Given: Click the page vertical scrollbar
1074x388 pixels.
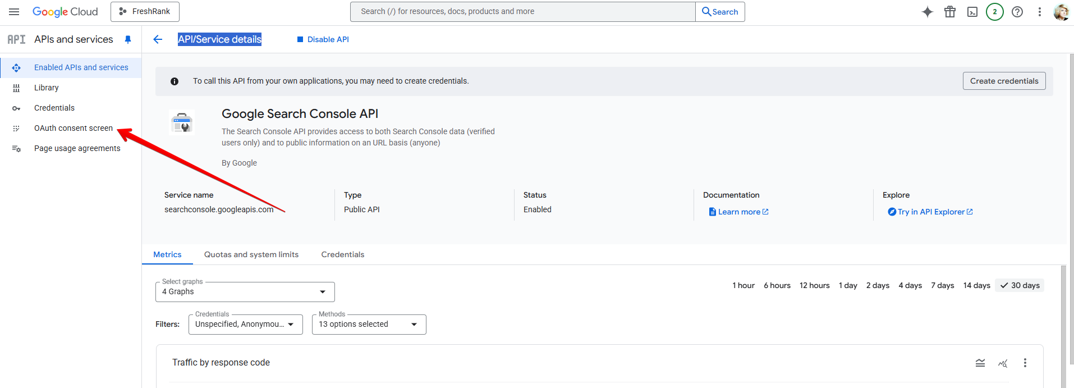Looking at the screenshot, I should click(x=1071, y=208).
